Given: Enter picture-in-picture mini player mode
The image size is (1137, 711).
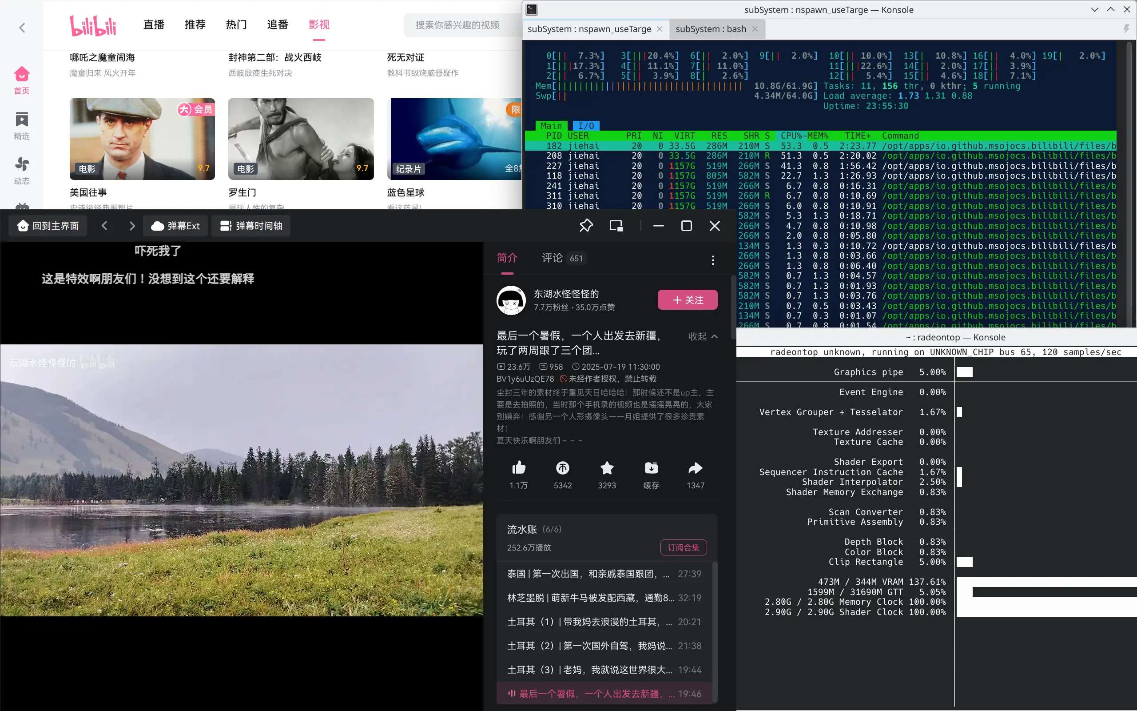Looking at the screenshot, I should [x=616, y=226].
